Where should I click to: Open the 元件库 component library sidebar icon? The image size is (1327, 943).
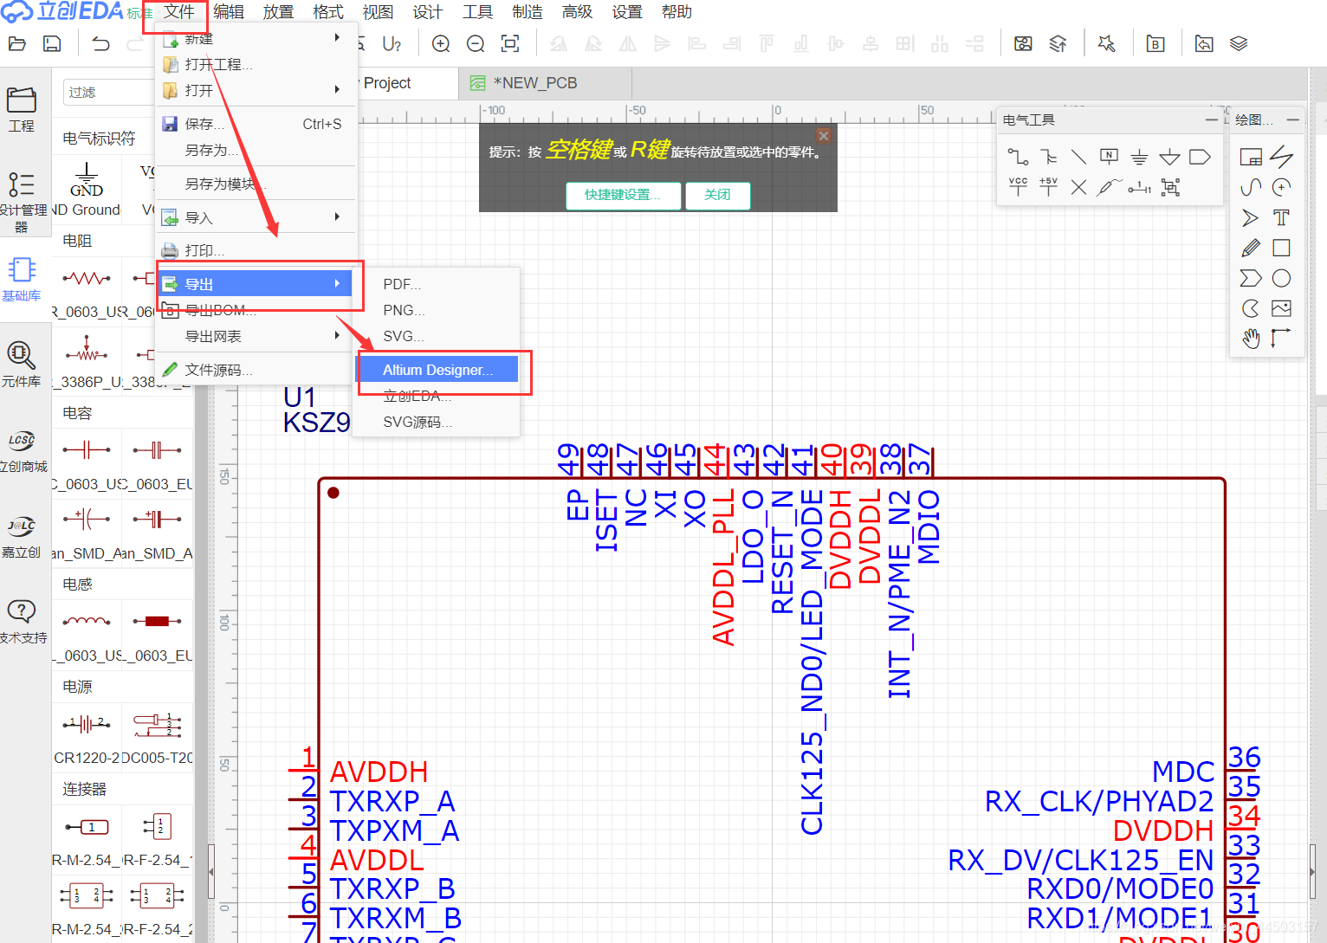tap(21, 364)
